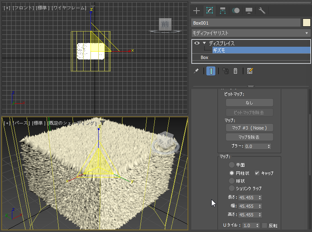Collapse the ディスプレイス modifier tree arrow
The height and width of the screenshot is (232, 312).
[204, 43]
